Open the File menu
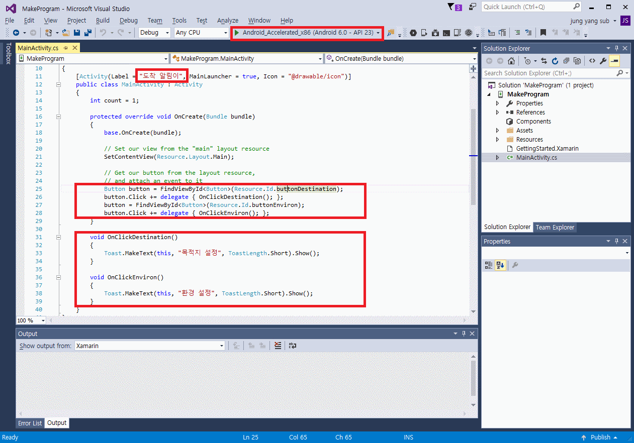Screen dimensions: 634x443 click(10, 20)
